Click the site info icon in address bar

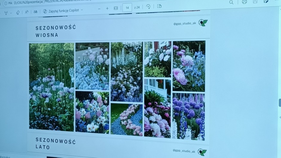point(6,4)
